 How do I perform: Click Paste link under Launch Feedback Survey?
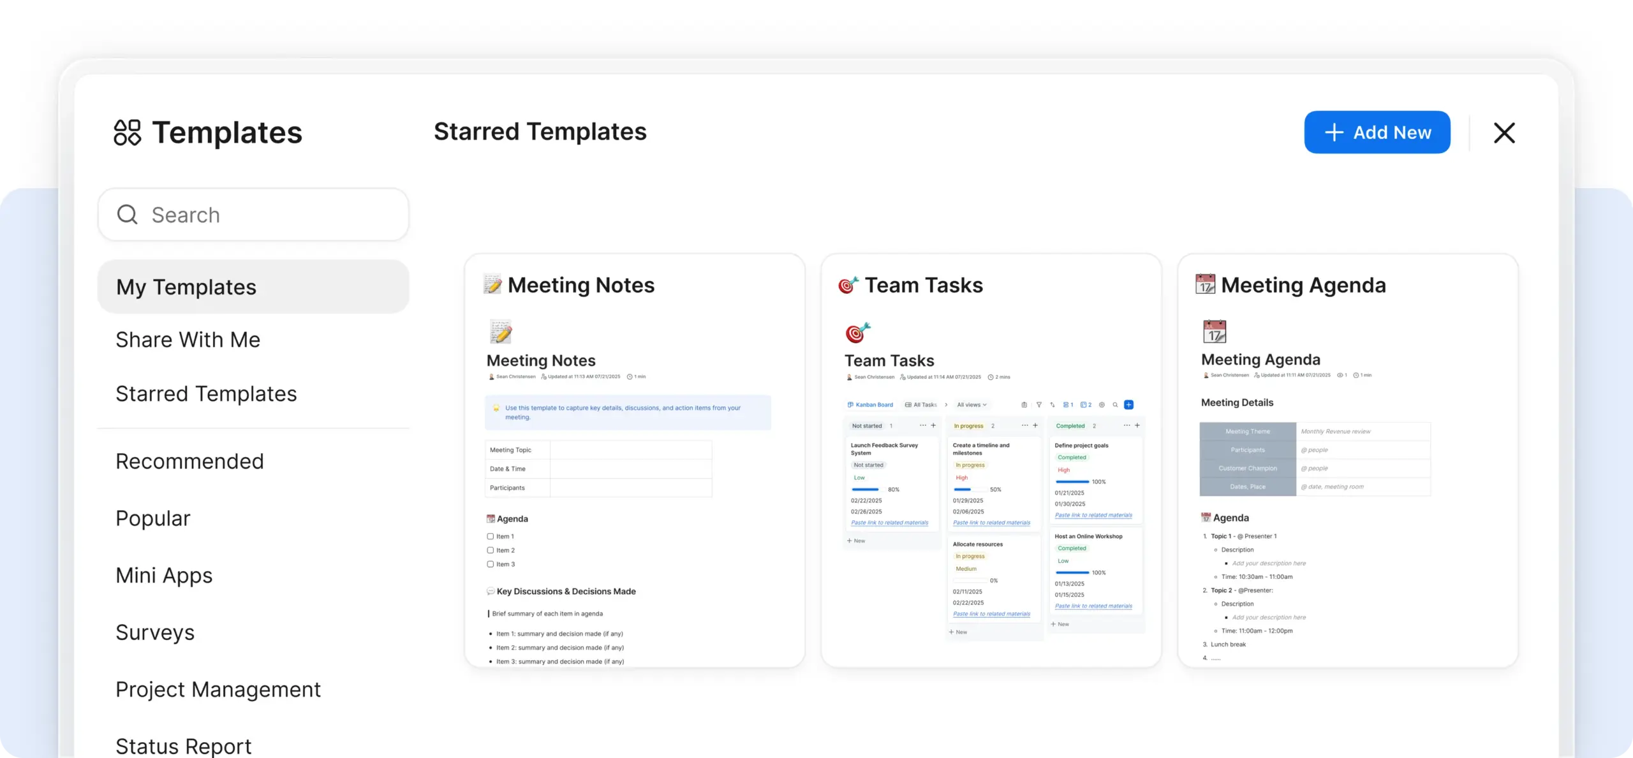tap(889, 523)
